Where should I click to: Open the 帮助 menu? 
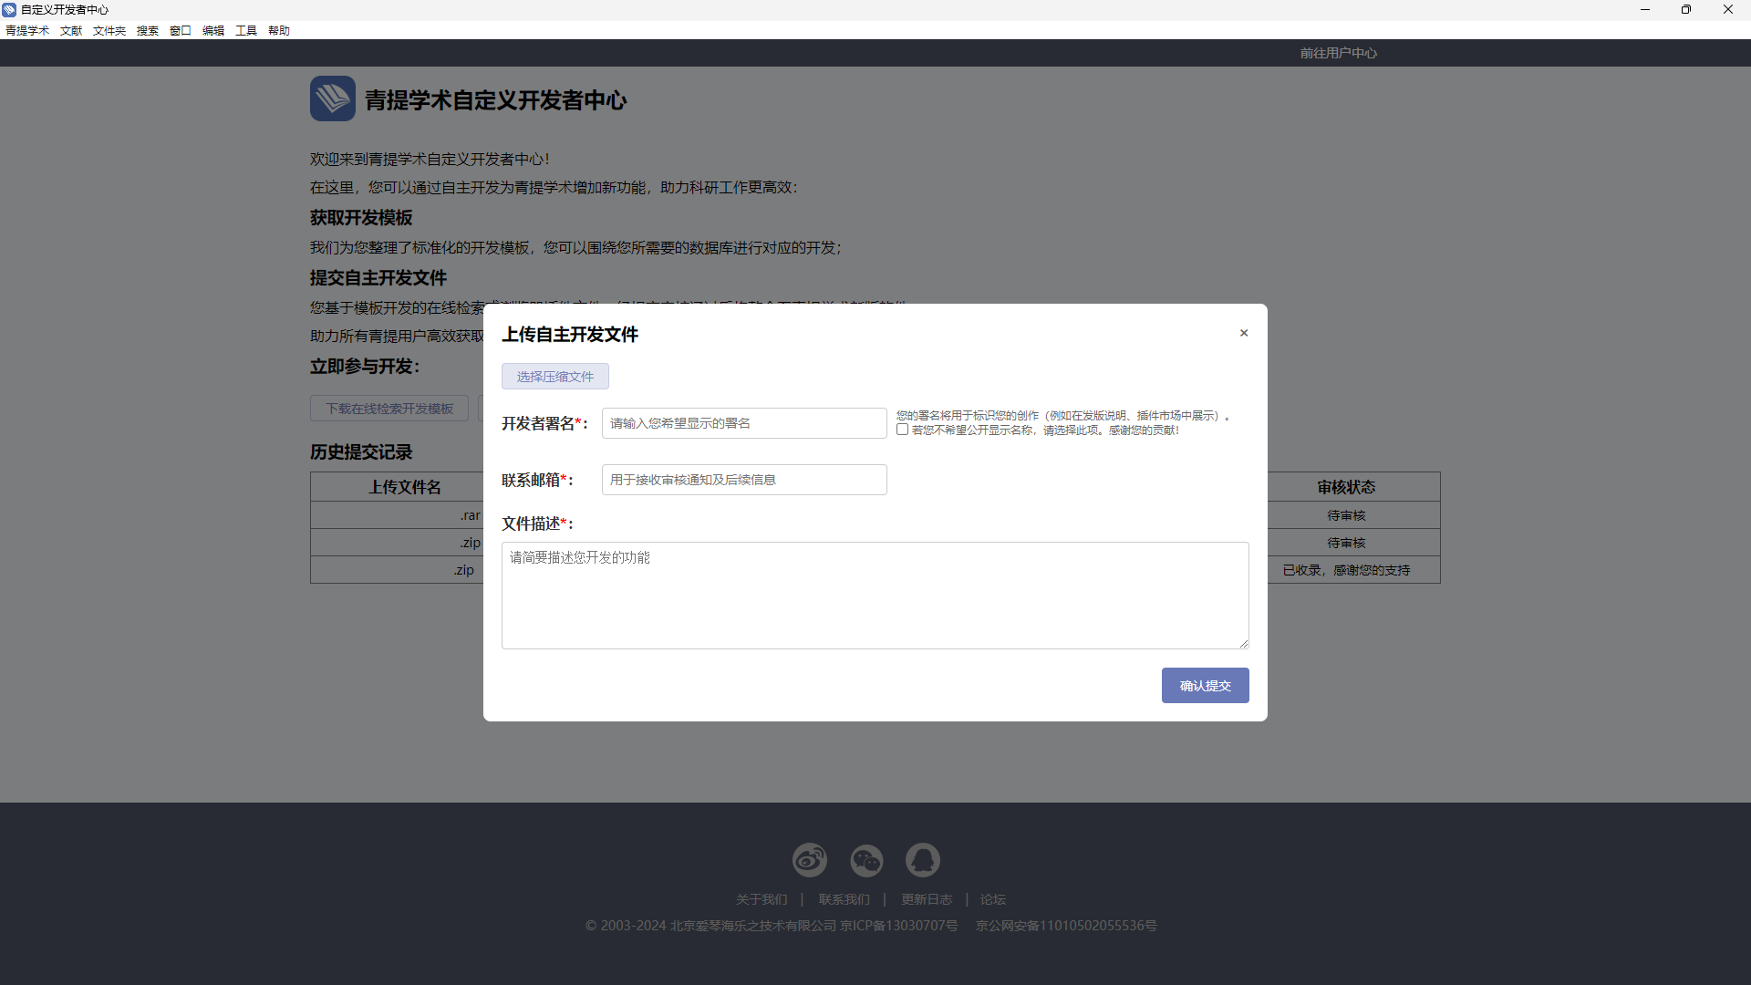coord(278,31)
